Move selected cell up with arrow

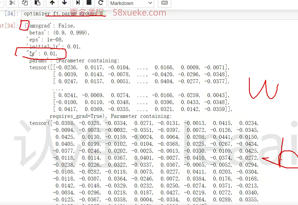click(x=52, y=3)
